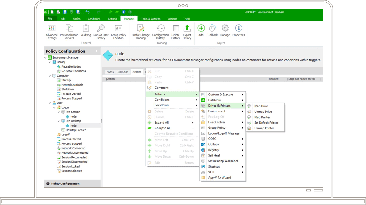
Task: Select App-V 4.x Wizard action
Action: (223, 177)
